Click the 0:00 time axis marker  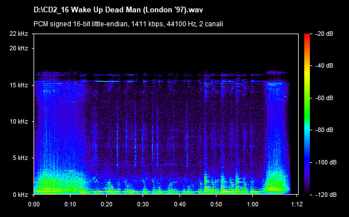click(x=34, y=204)
